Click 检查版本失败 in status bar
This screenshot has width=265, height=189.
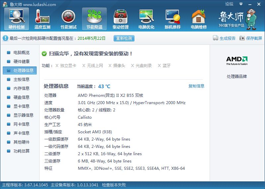click(x=114, y=185)
